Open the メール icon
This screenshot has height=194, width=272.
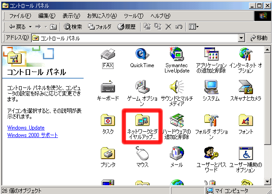[177, 157]
